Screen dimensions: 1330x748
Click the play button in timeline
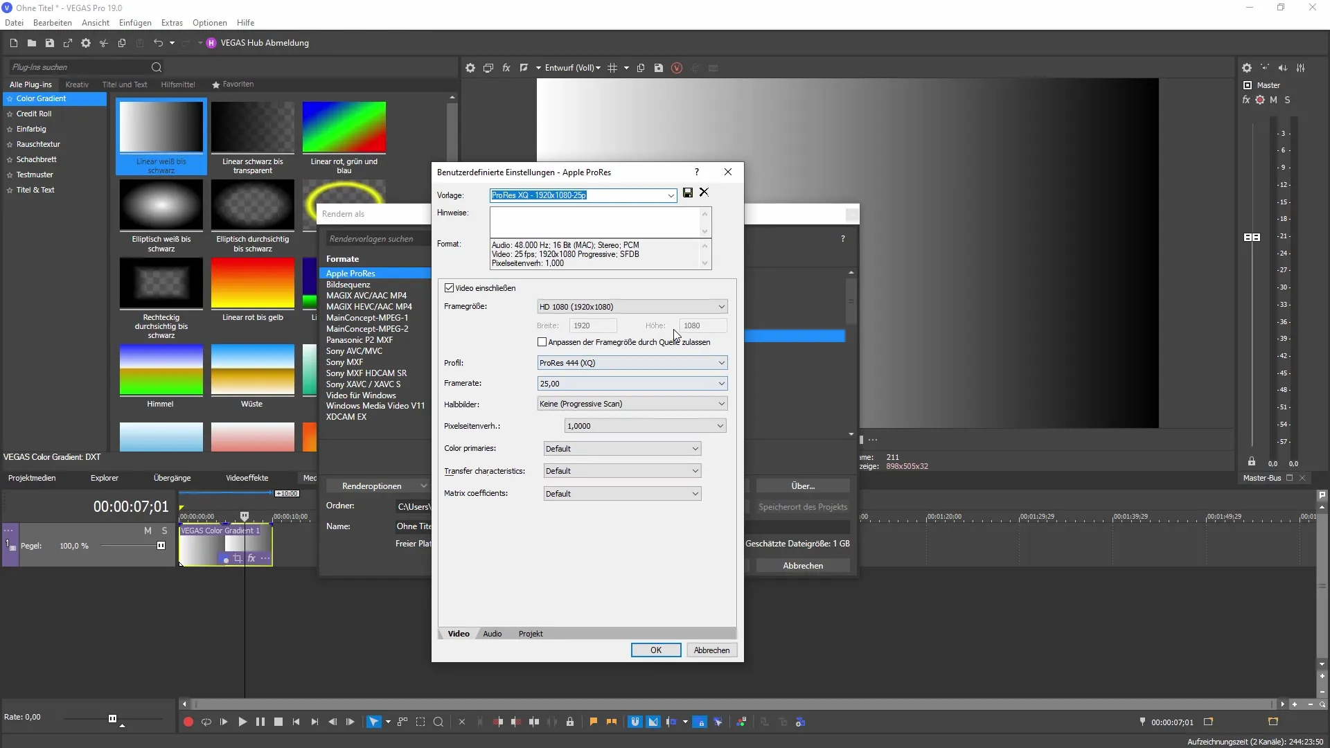pos(242,722)
